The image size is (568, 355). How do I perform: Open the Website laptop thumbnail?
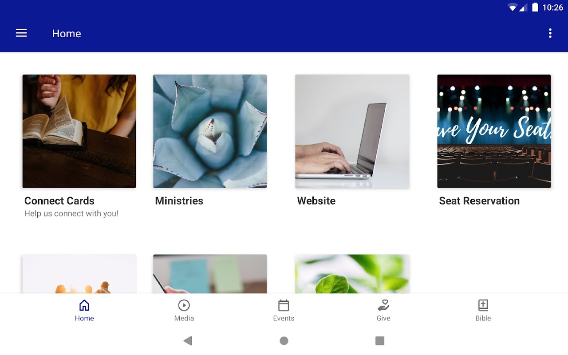(x=352, y=131)
